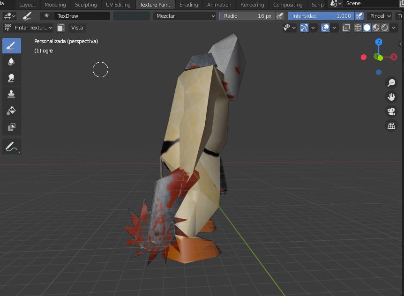This screenshot has width=404, height=296.
Task: Click the Z axis on navigation gizmo
Action: 379,42
